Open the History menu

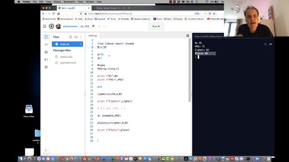(x=57, y=2)
